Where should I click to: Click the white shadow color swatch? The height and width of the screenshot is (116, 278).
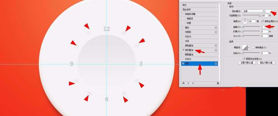pyautogui.click(x=269, y=11)
